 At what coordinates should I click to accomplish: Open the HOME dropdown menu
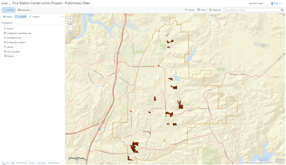6,3
